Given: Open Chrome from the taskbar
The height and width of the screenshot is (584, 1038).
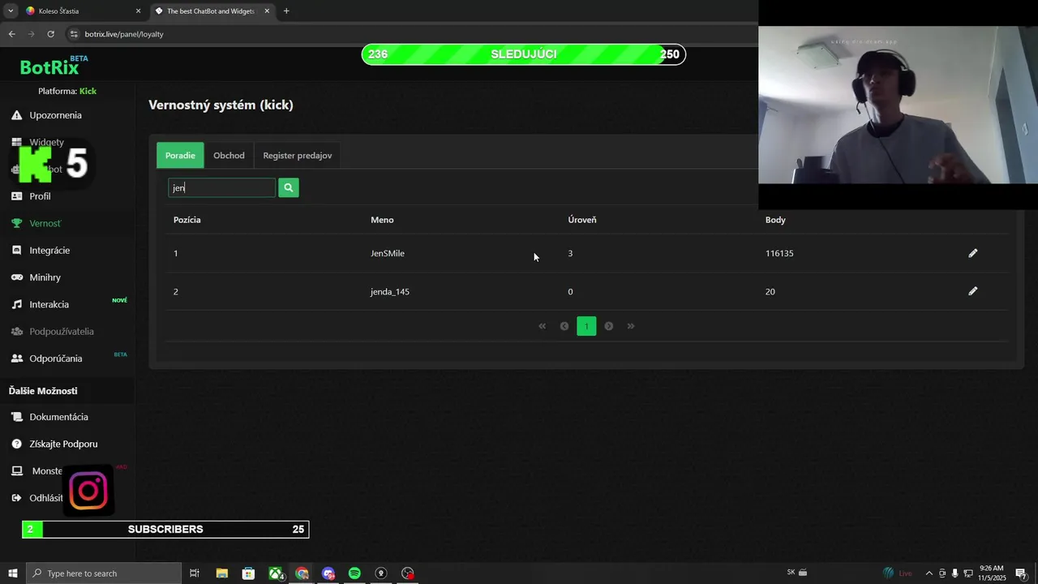Looking at the screenshot, I should [x=302, y=573].
